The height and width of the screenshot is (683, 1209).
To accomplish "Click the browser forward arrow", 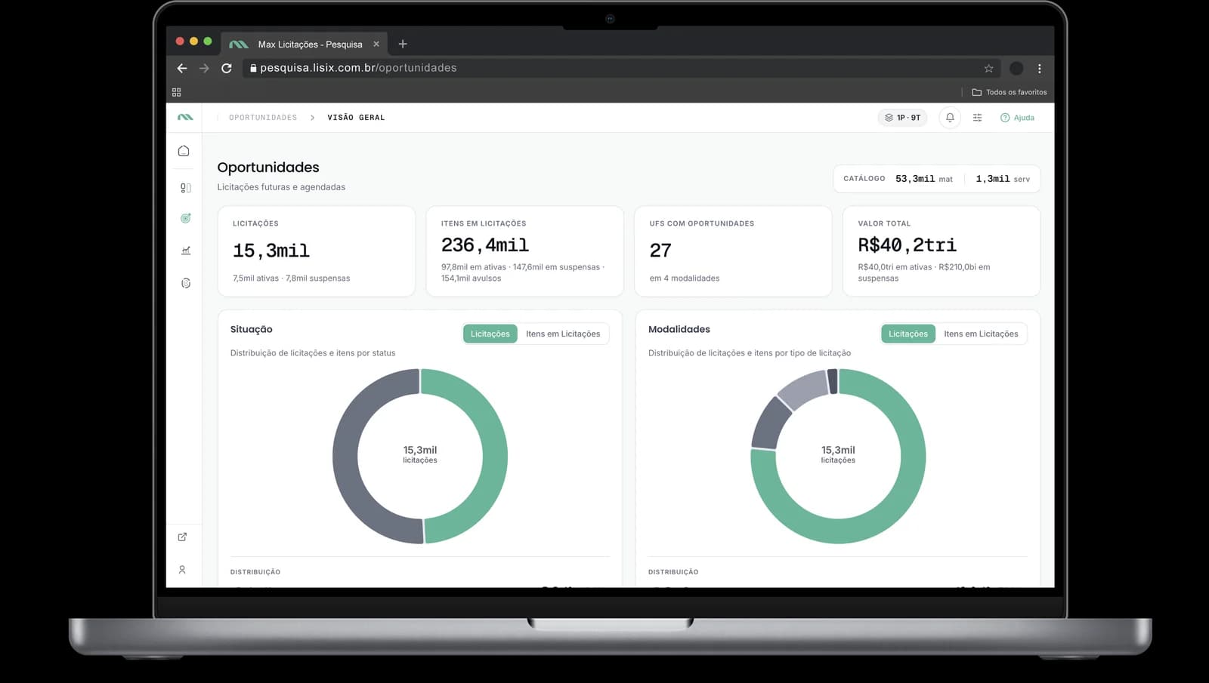I will [x=204, y=68].
